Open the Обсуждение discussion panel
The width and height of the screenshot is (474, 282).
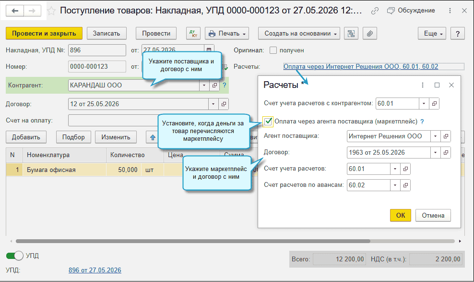(411, 11)
